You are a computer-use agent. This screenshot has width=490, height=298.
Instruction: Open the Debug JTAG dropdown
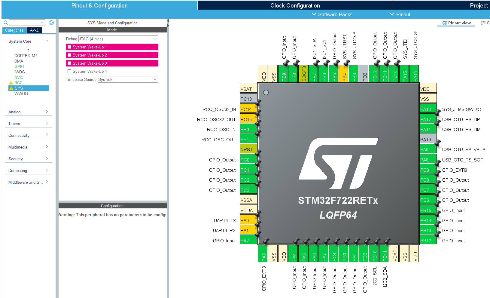pos(118,39)
